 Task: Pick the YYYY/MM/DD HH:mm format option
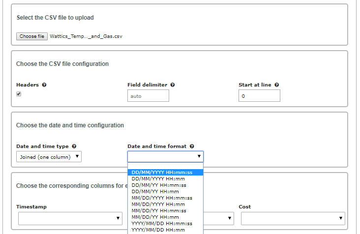coord(158,230)
